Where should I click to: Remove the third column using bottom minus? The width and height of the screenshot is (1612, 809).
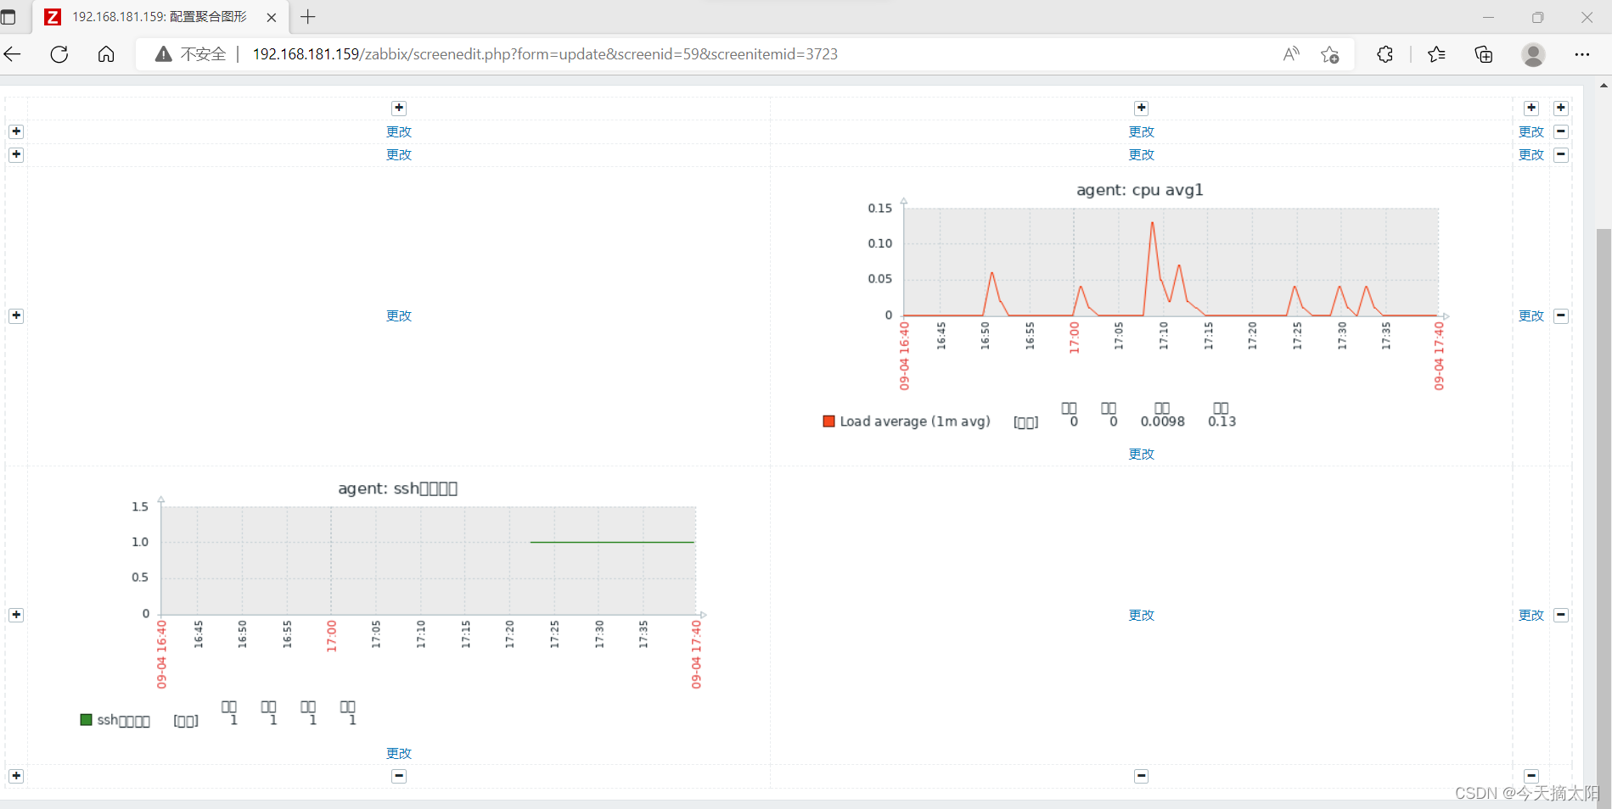pyautogui.click(x=1531, y=776)
